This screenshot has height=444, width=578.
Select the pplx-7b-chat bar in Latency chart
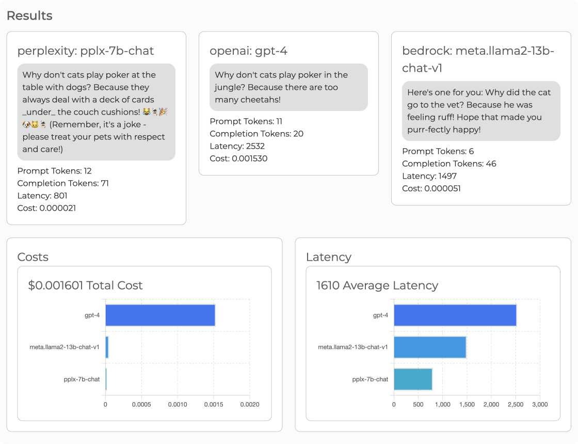pos(413,379)
